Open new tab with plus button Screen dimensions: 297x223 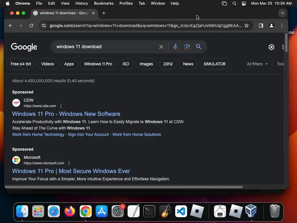104,13
